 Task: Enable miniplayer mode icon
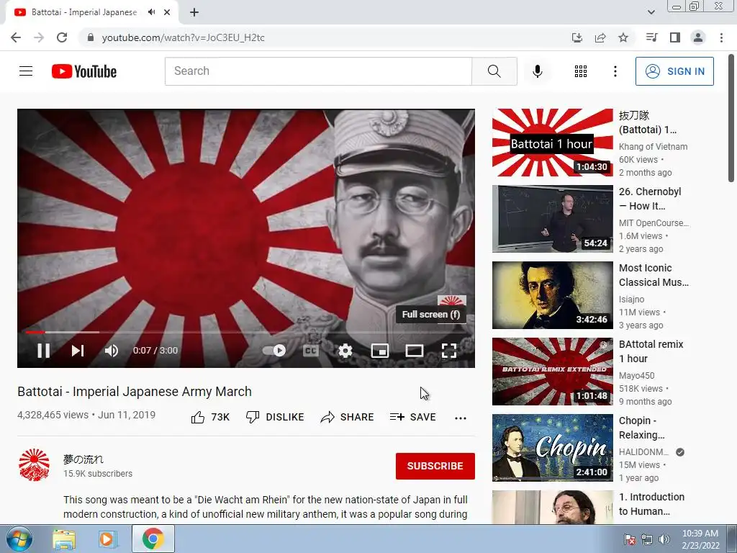(380, 351)
